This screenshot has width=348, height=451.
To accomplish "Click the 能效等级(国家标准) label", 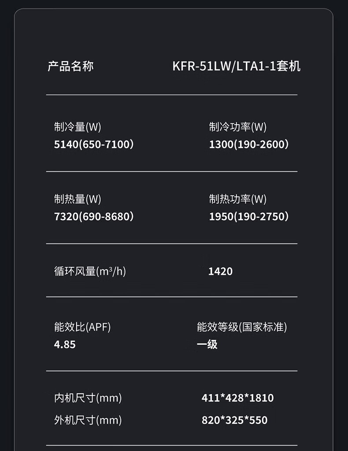I will (242, 327).
